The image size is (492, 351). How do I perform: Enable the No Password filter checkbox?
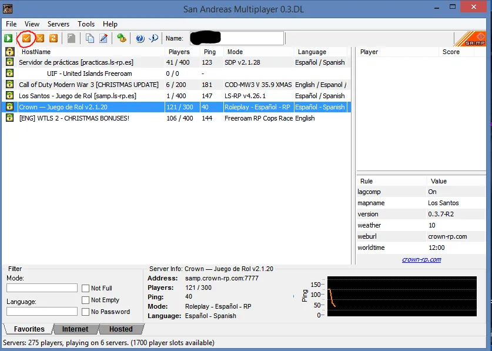pyautogui.click(x=85, y=312)
